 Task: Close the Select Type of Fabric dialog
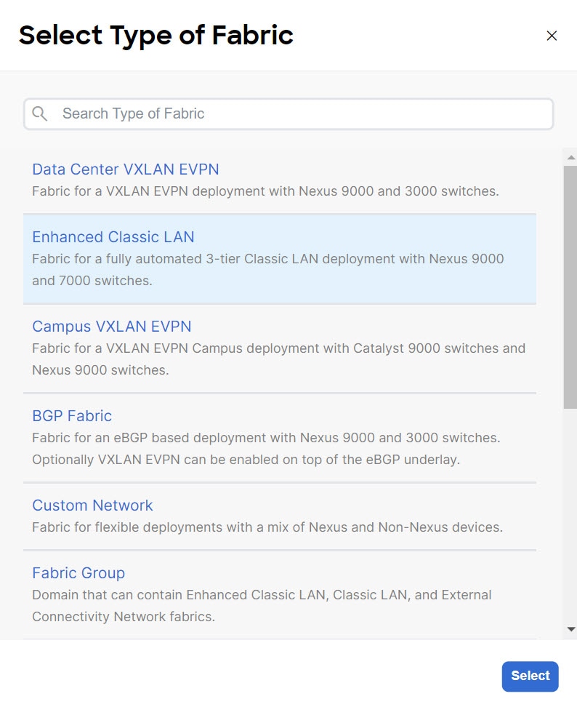552,36
